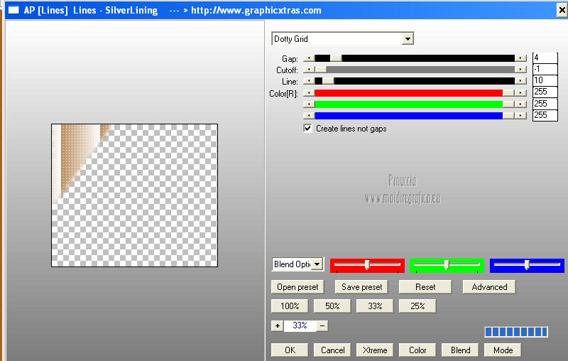
Task: Click the blue blend slider handle
Action: pos(527,265)
